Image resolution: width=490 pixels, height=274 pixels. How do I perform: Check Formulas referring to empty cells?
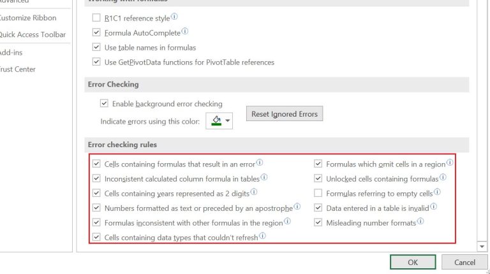[x=318, y=193]
